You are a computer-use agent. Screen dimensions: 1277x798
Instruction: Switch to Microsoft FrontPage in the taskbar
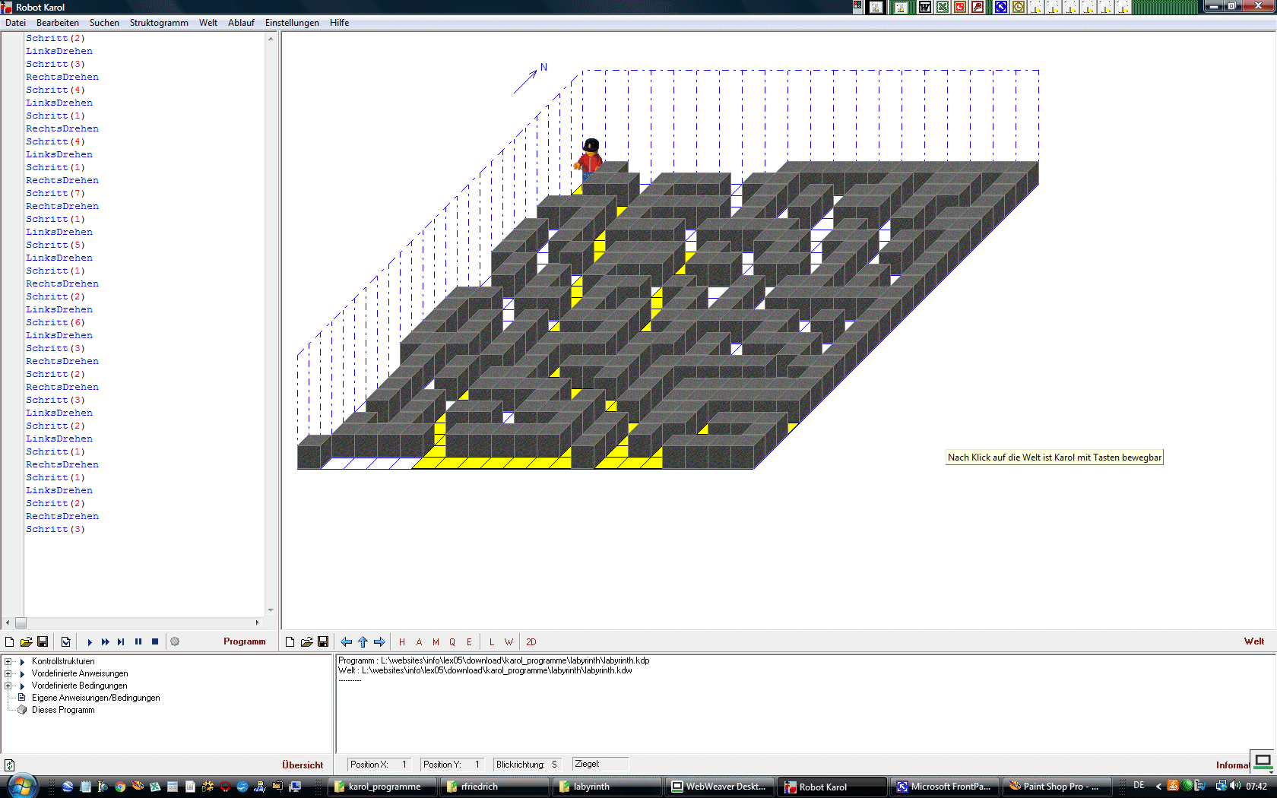click(x=943, y=787)
